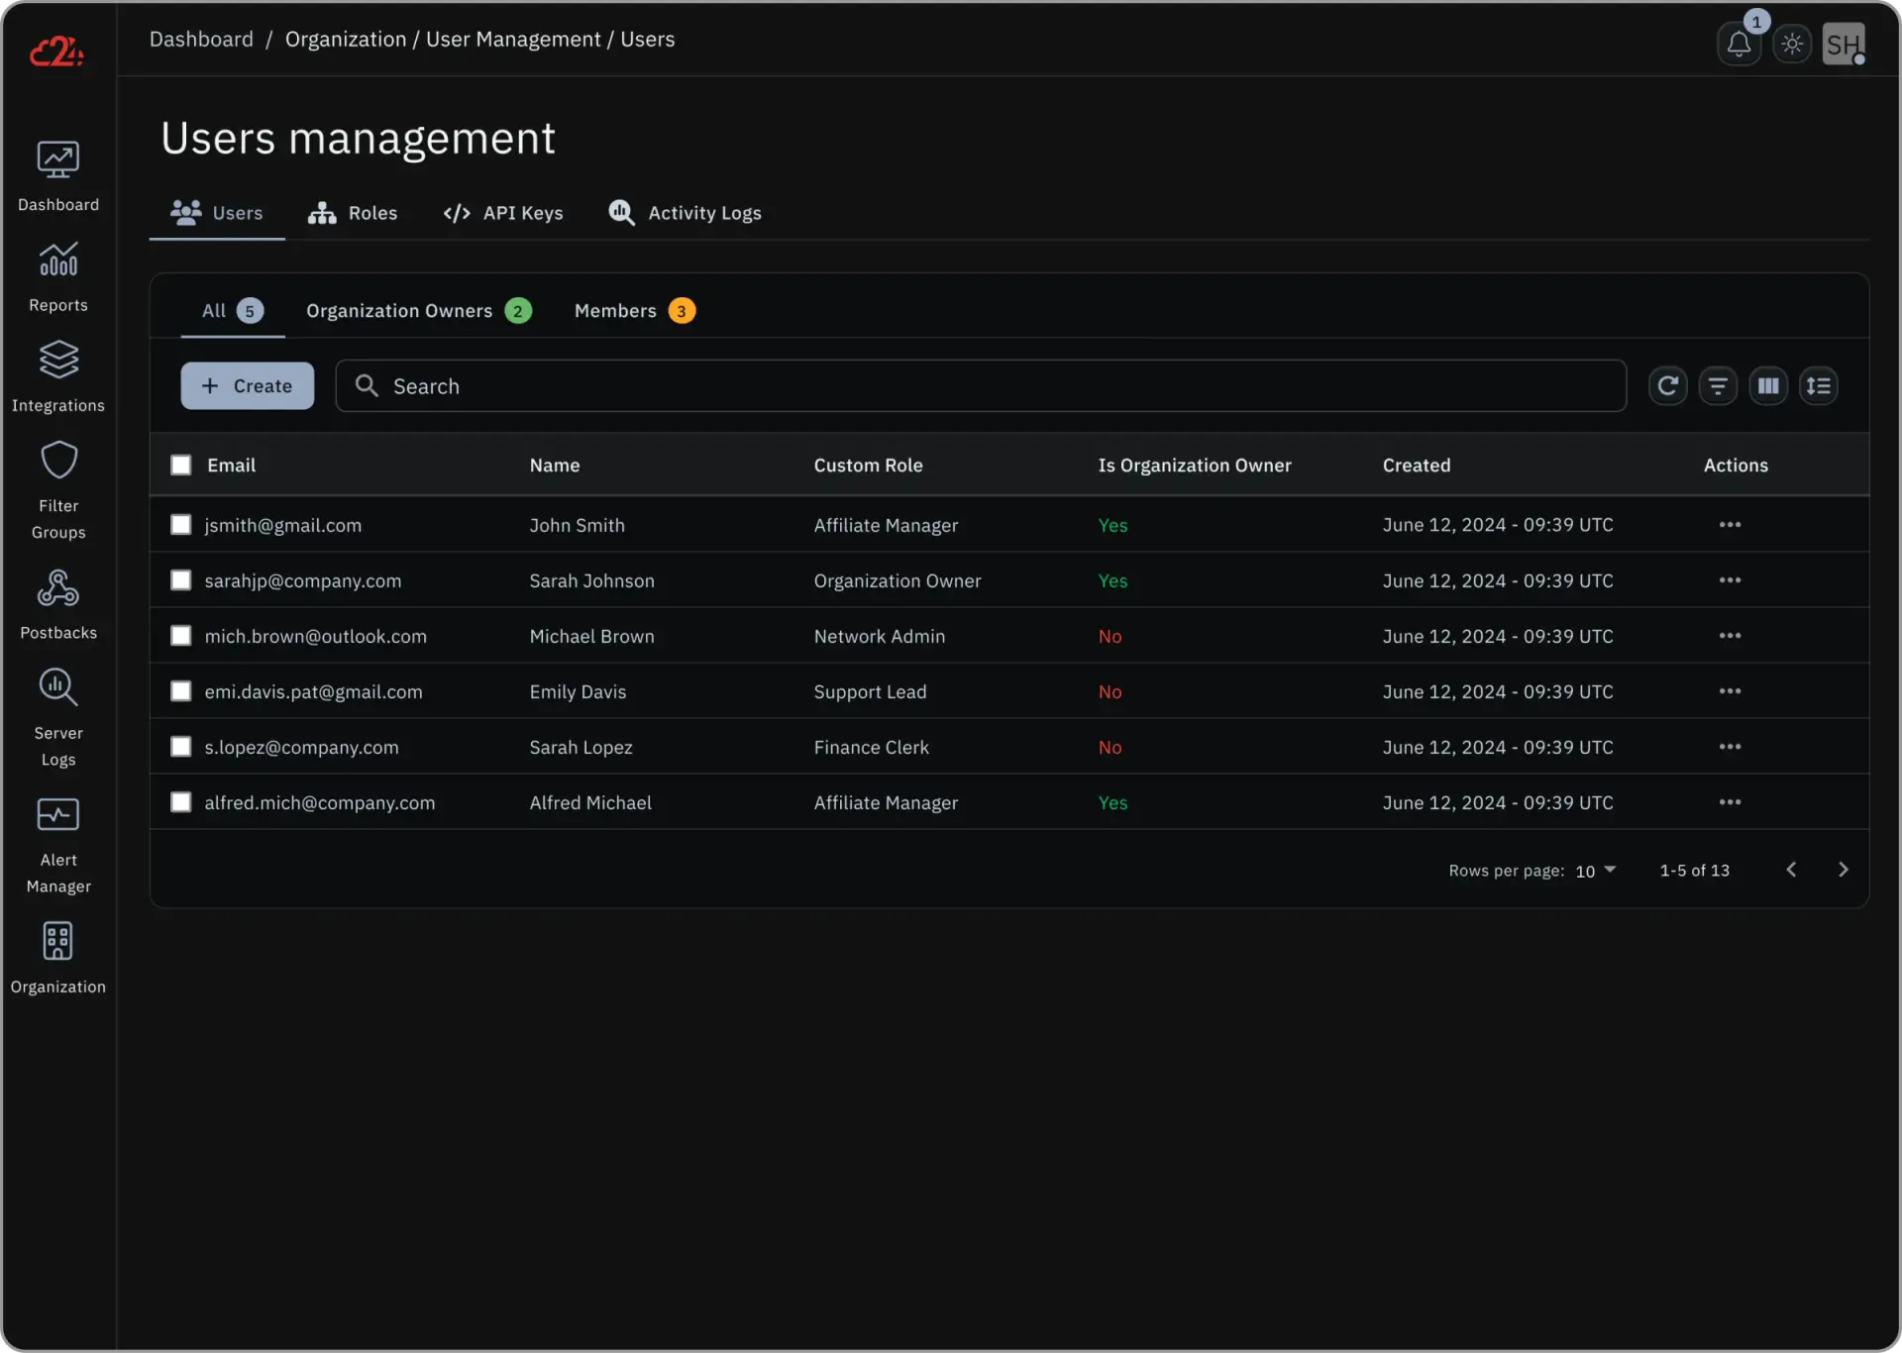Open the rows per page dropdown

tap(1595, 871)
